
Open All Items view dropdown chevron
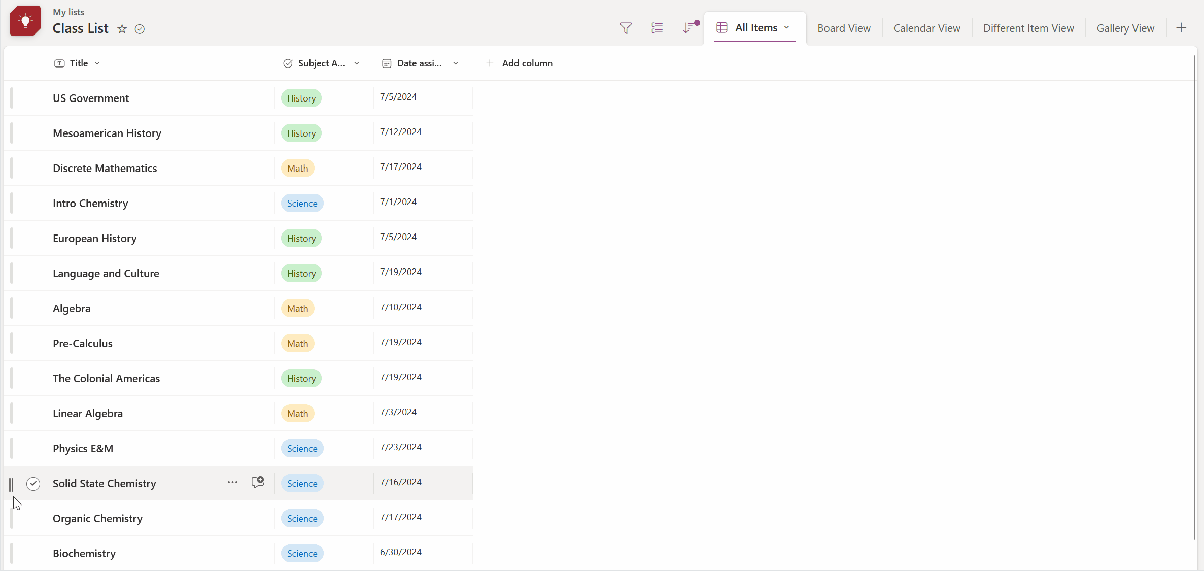click(x=787, y=27)
